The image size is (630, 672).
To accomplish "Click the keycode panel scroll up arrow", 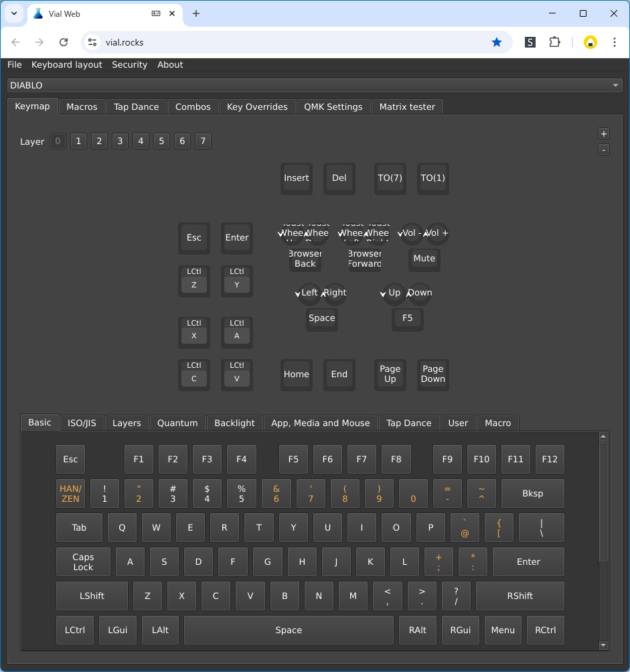I will 603,436.
